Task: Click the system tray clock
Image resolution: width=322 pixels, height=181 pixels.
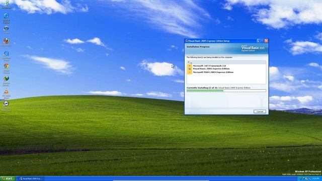Action: coord(315,179)
